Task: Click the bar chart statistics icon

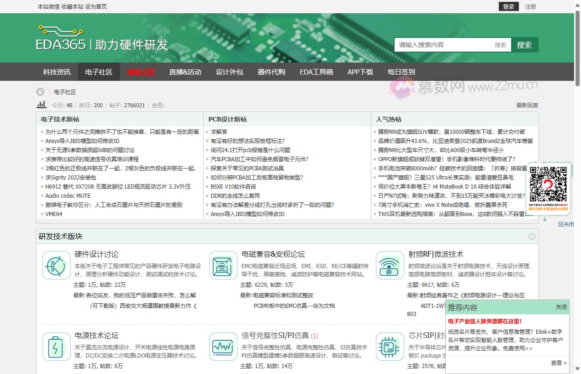Action: point(42,105)
